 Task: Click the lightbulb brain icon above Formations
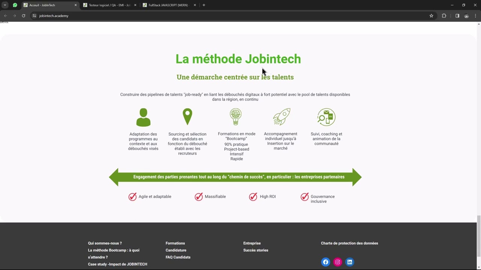pyautogui.click(x=236, y=117)
